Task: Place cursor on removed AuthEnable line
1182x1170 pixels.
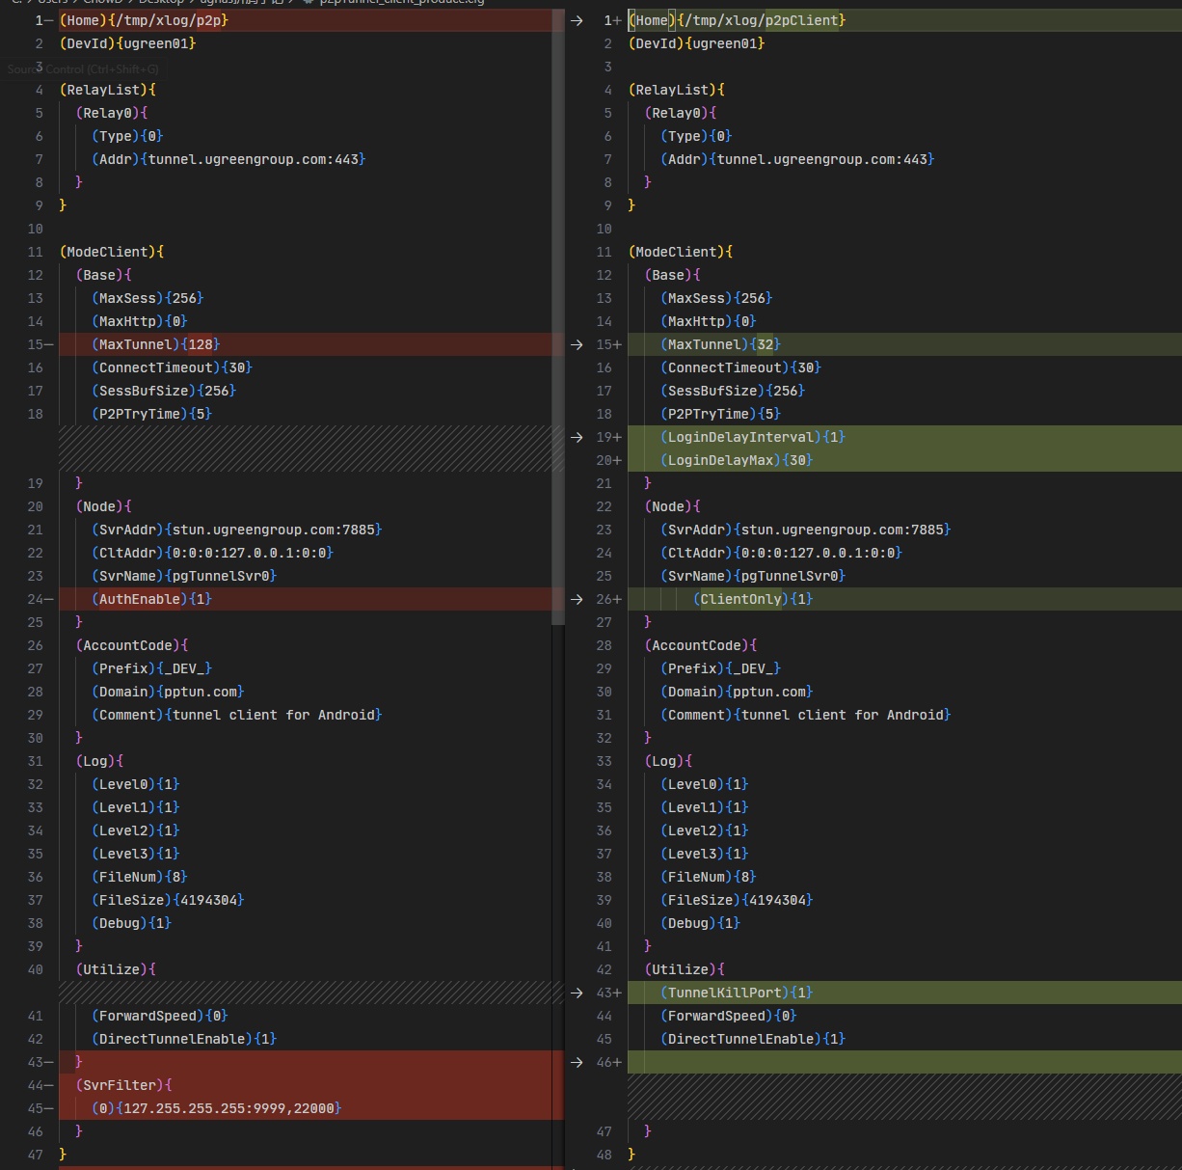Action: 152,599
